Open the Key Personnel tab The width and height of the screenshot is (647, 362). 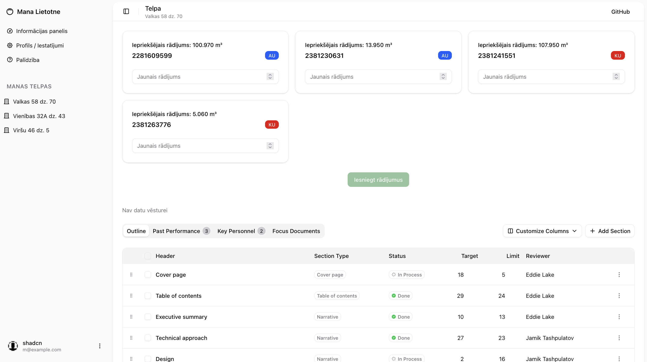241,231
